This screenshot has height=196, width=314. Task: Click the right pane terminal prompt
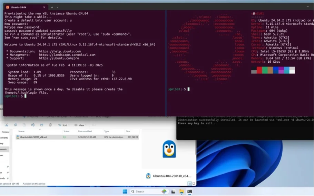pos(179,89)
